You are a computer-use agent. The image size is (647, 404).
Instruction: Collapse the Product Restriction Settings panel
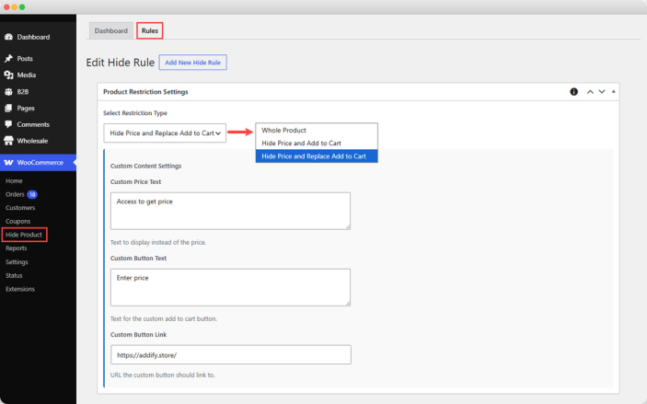pos(614,92)
